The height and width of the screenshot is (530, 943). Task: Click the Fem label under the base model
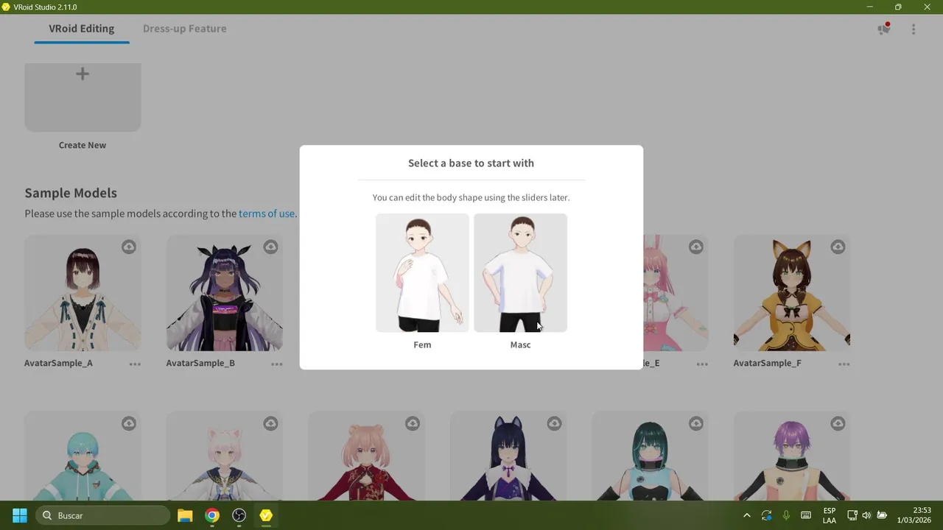point(422,344)
